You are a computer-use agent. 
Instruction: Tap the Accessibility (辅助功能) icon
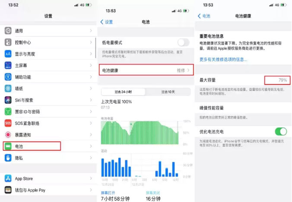point(8,77)
